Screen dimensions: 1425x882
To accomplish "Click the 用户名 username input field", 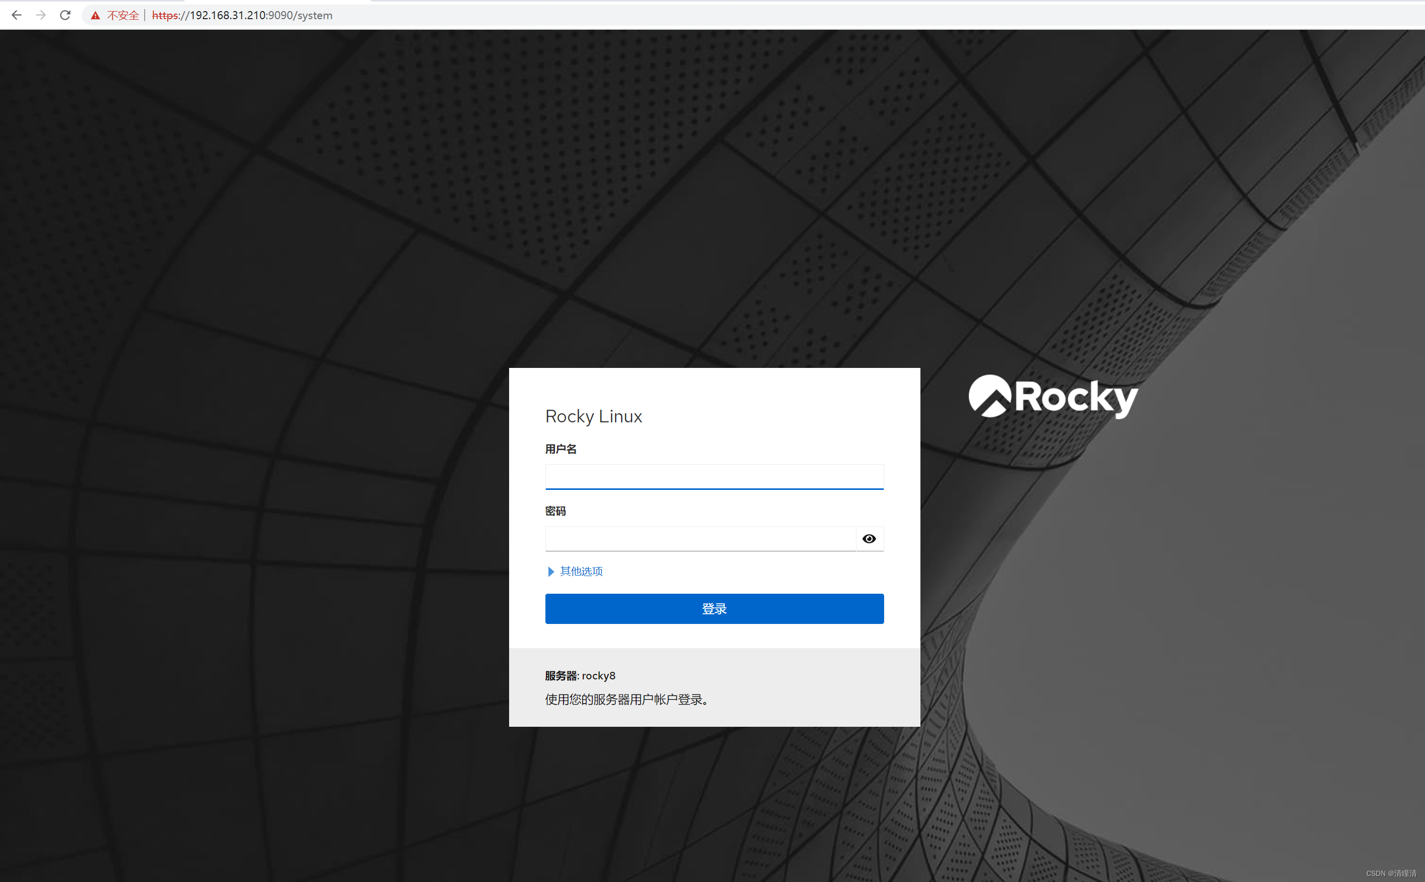I will point(714,477).
